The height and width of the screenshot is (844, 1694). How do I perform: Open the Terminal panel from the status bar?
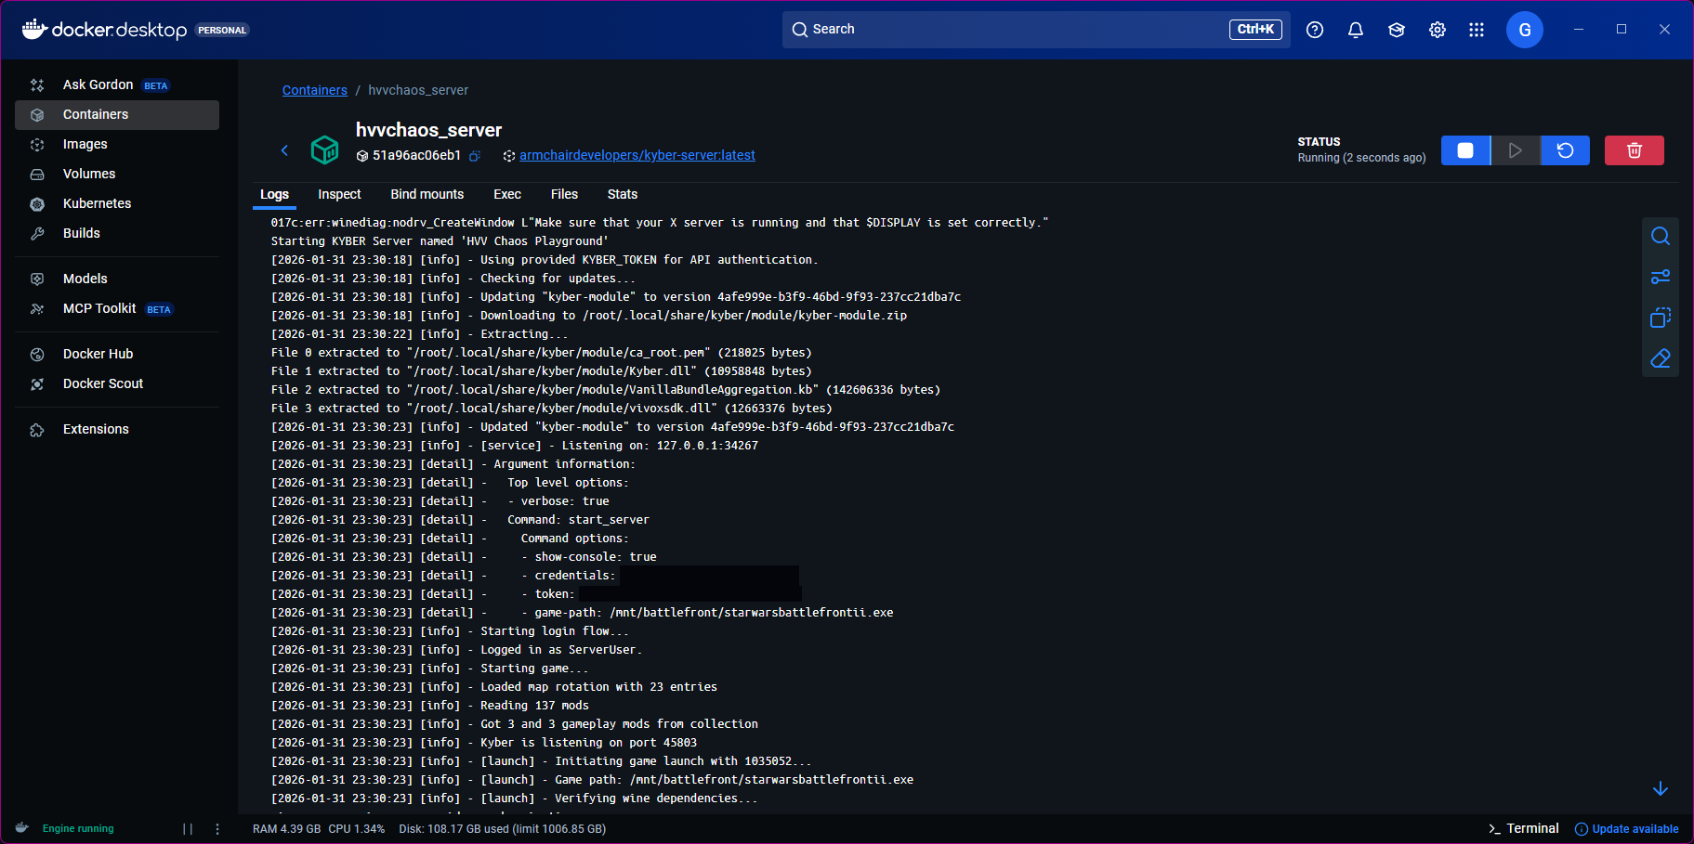coord(1524,828)
